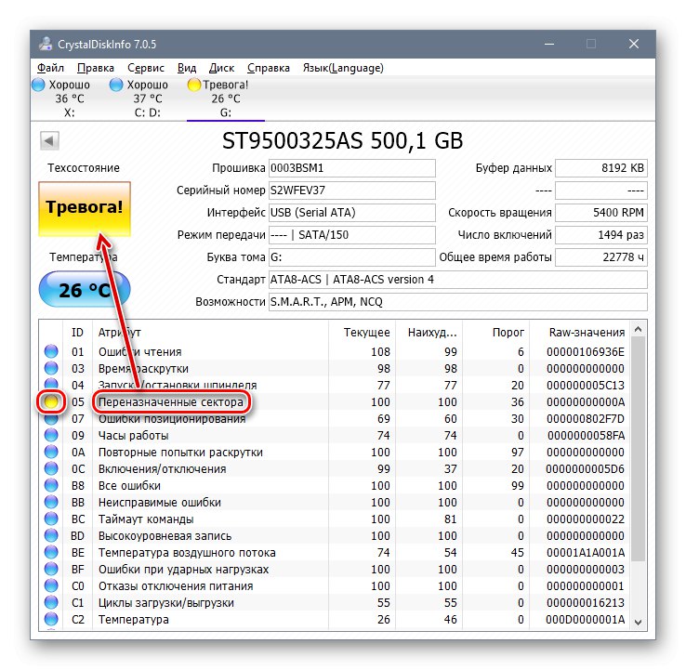Click the previous disk arrow button
The height and width of the screenshot is (670, 686).
[x=49, y=141]
